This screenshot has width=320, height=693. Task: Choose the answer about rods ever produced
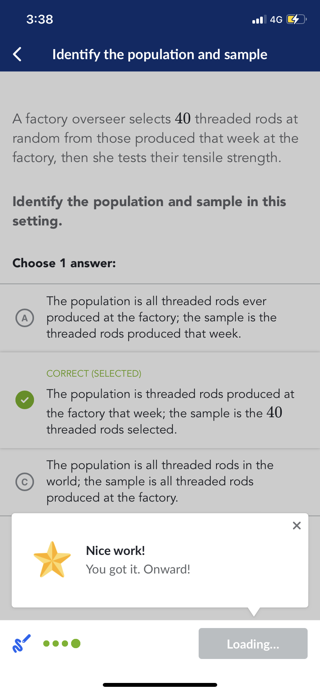click(162, 317)
